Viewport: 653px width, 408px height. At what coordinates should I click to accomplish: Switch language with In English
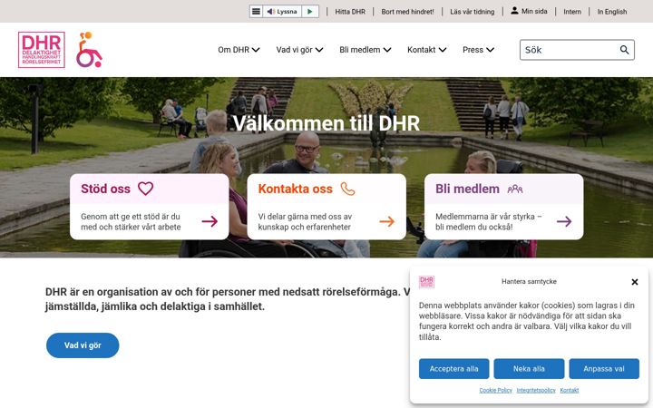click(x=612, y=12)
